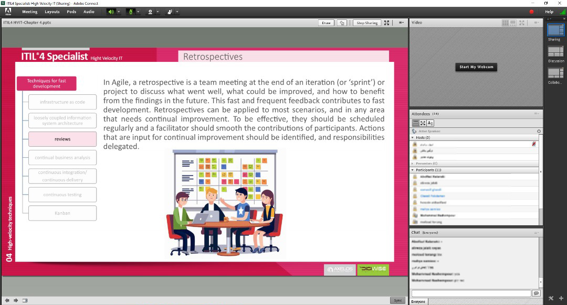This screenshot has width=567, height=305.
Task: Select the Sharing layout thumbnail
Action: click(x=555, y=30)
